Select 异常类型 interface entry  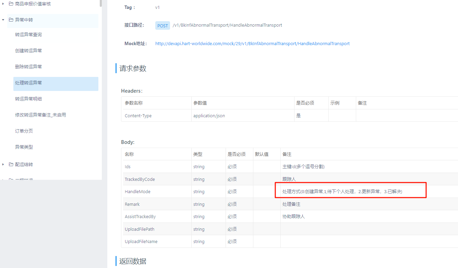point(24,147)
